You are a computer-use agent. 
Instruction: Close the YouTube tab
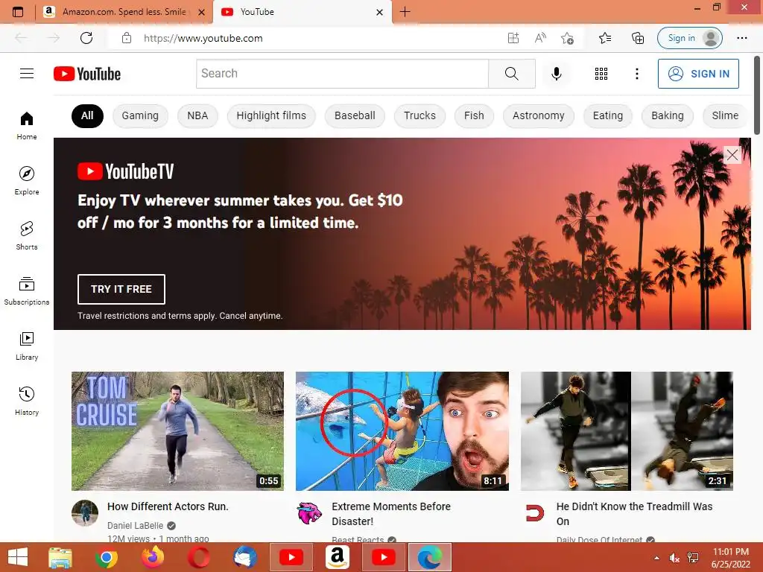379,12
